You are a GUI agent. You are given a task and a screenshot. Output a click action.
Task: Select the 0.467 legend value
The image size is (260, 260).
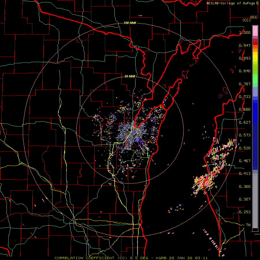(245, 161)
